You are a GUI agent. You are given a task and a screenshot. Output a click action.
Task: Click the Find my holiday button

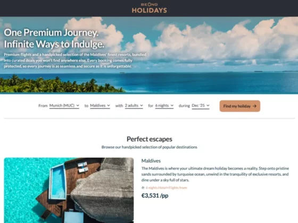pyautogui.click(x=240, y=106)
